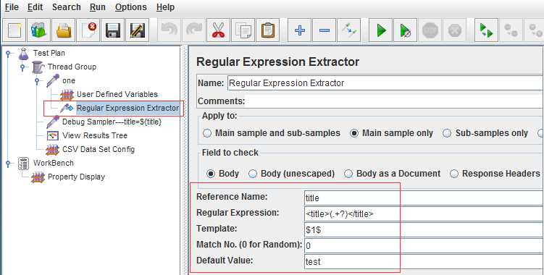Collapse the Test Plan tree node
Viewport: 544px width, 275px height.
coord(8,54)
